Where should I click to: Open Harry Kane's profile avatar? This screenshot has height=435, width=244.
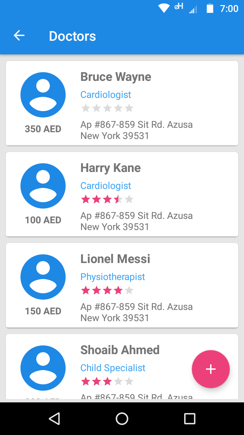[43, 186]
